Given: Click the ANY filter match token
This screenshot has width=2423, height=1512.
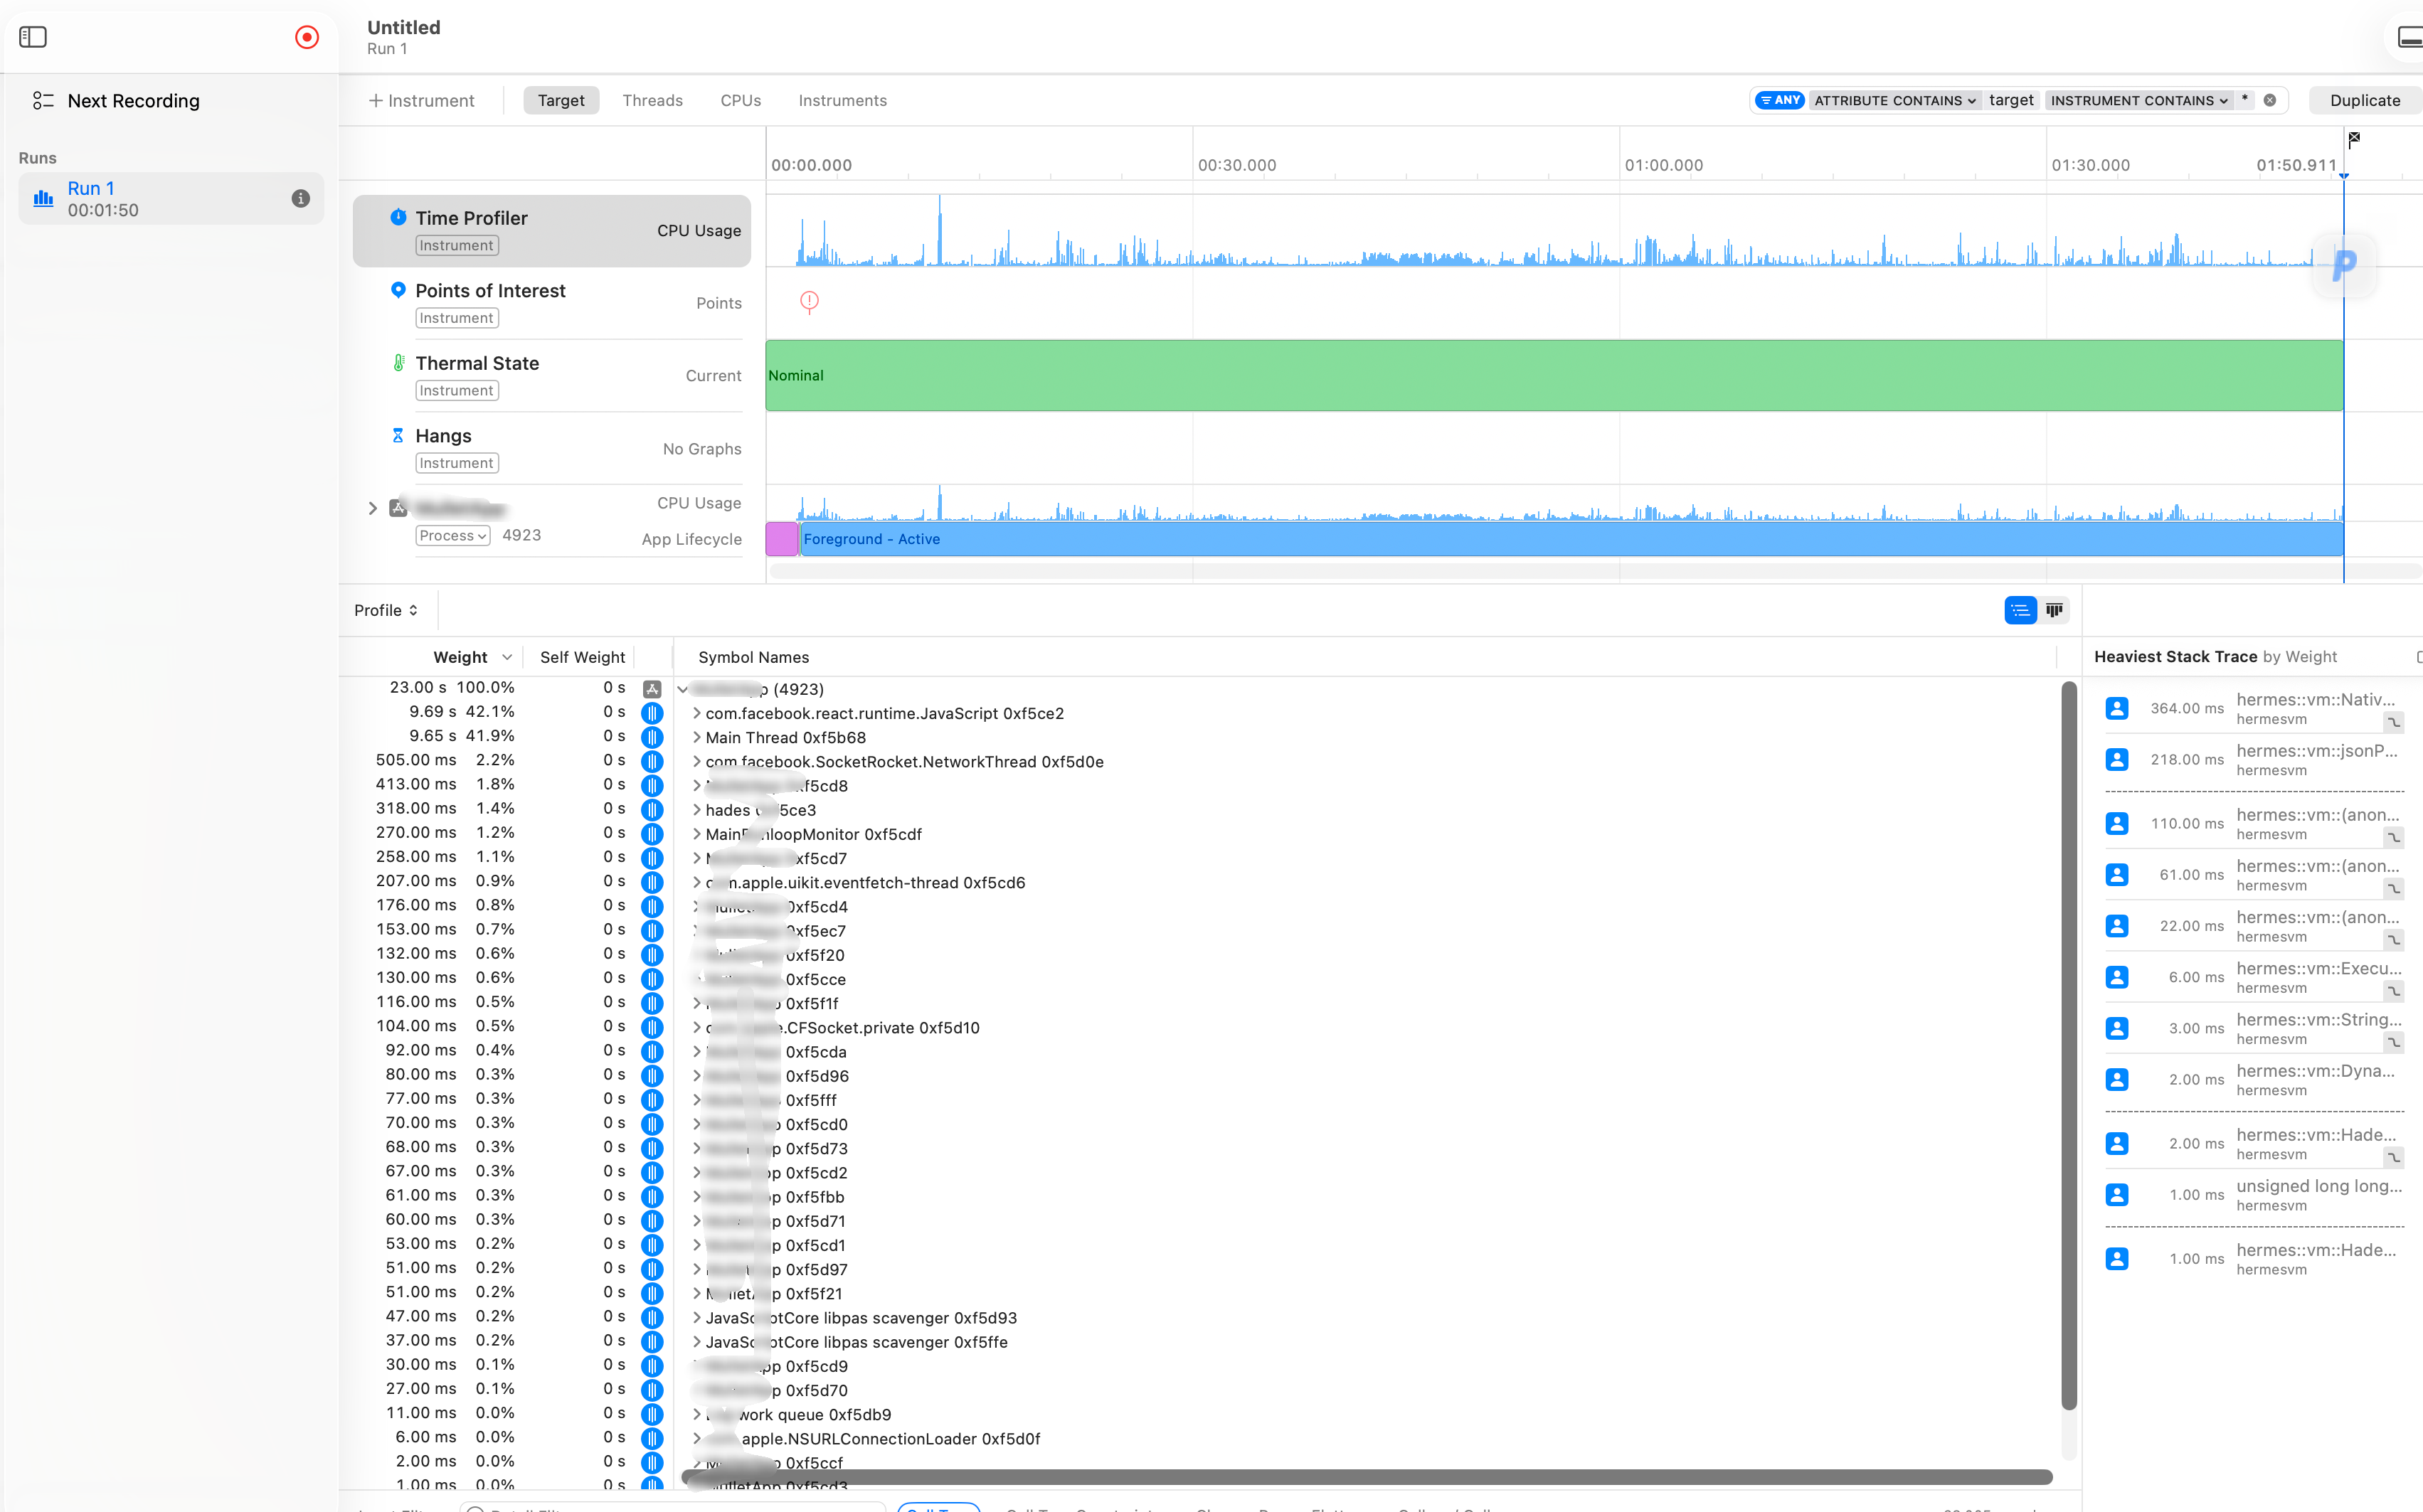Looking at the screenshot, I should click(x=1780, y=100).
